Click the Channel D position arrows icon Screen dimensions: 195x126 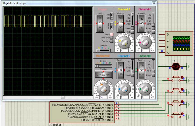pyautogui.click(x=136, y=70)
